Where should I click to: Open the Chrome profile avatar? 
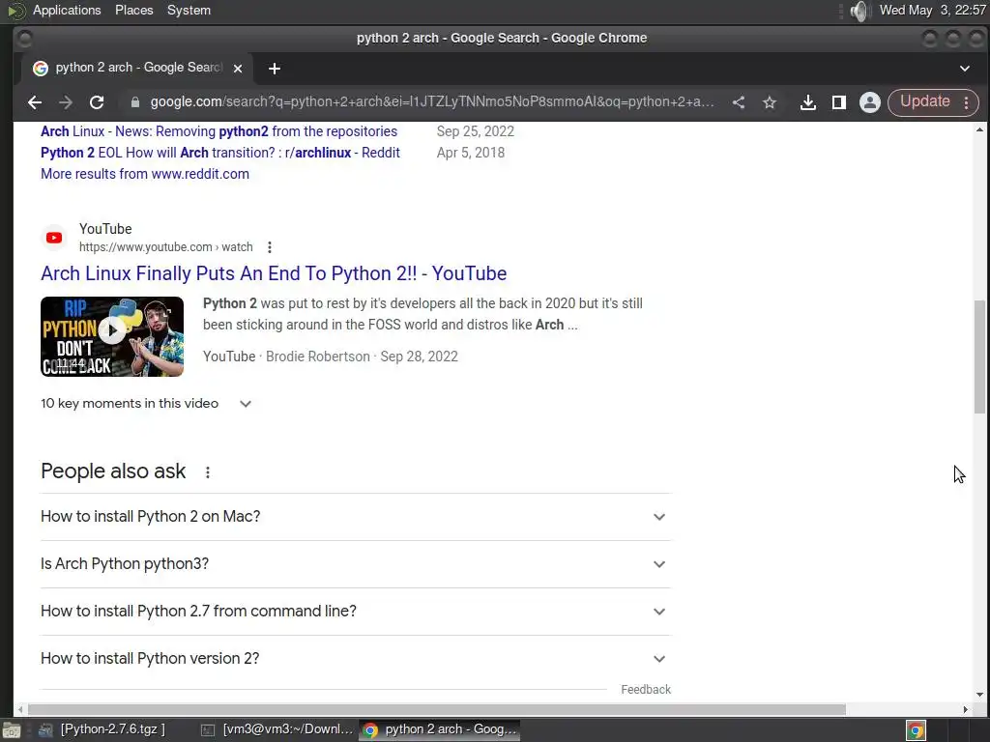click(869, 102)
